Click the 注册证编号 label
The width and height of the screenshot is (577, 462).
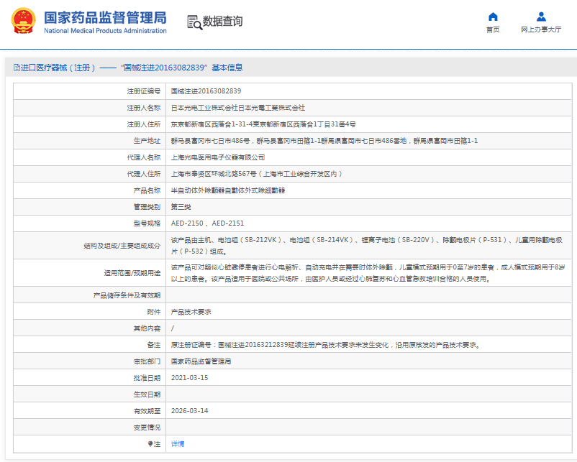[144, 91]
